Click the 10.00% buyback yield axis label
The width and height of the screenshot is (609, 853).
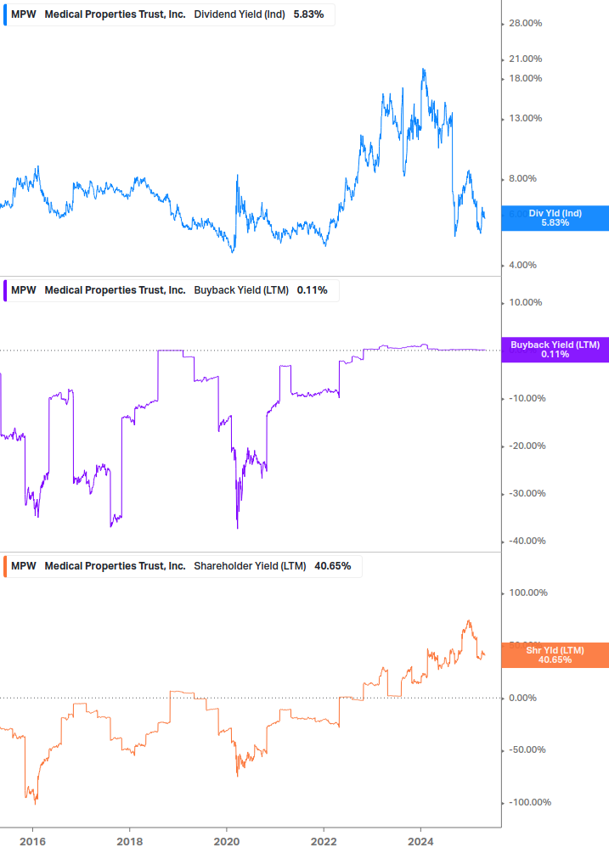[525, 302]
